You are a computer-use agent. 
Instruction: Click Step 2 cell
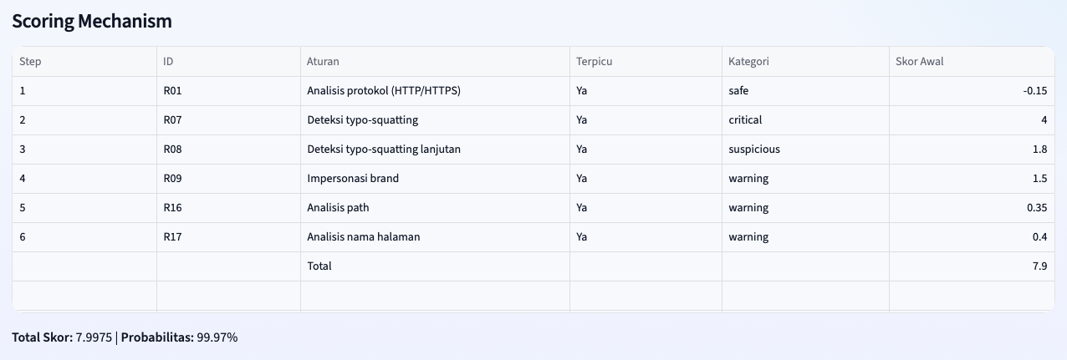coord(84,120)
